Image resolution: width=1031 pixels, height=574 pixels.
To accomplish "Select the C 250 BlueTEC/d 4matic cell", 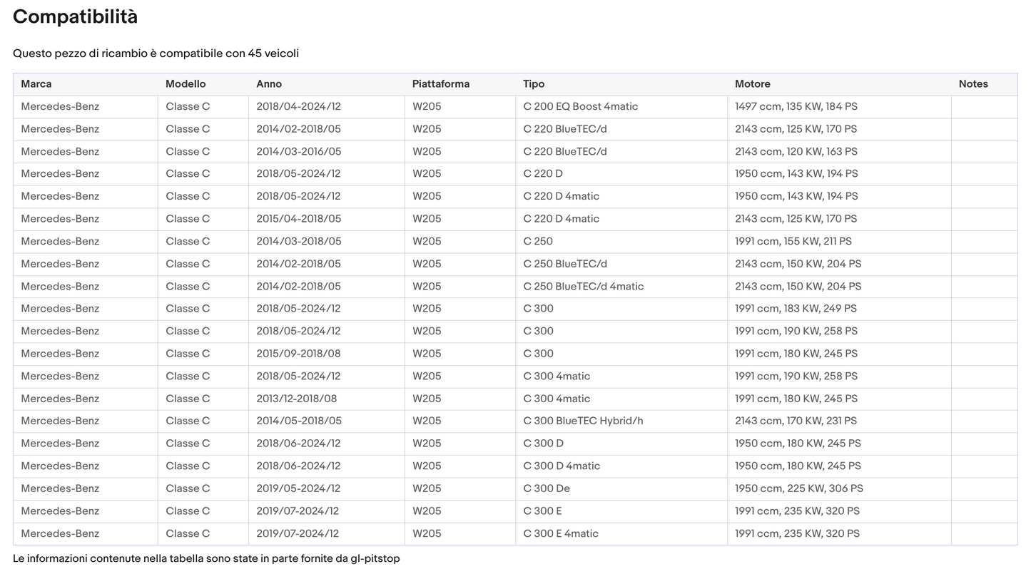I will pyautogui.click(x=584, y=287).
